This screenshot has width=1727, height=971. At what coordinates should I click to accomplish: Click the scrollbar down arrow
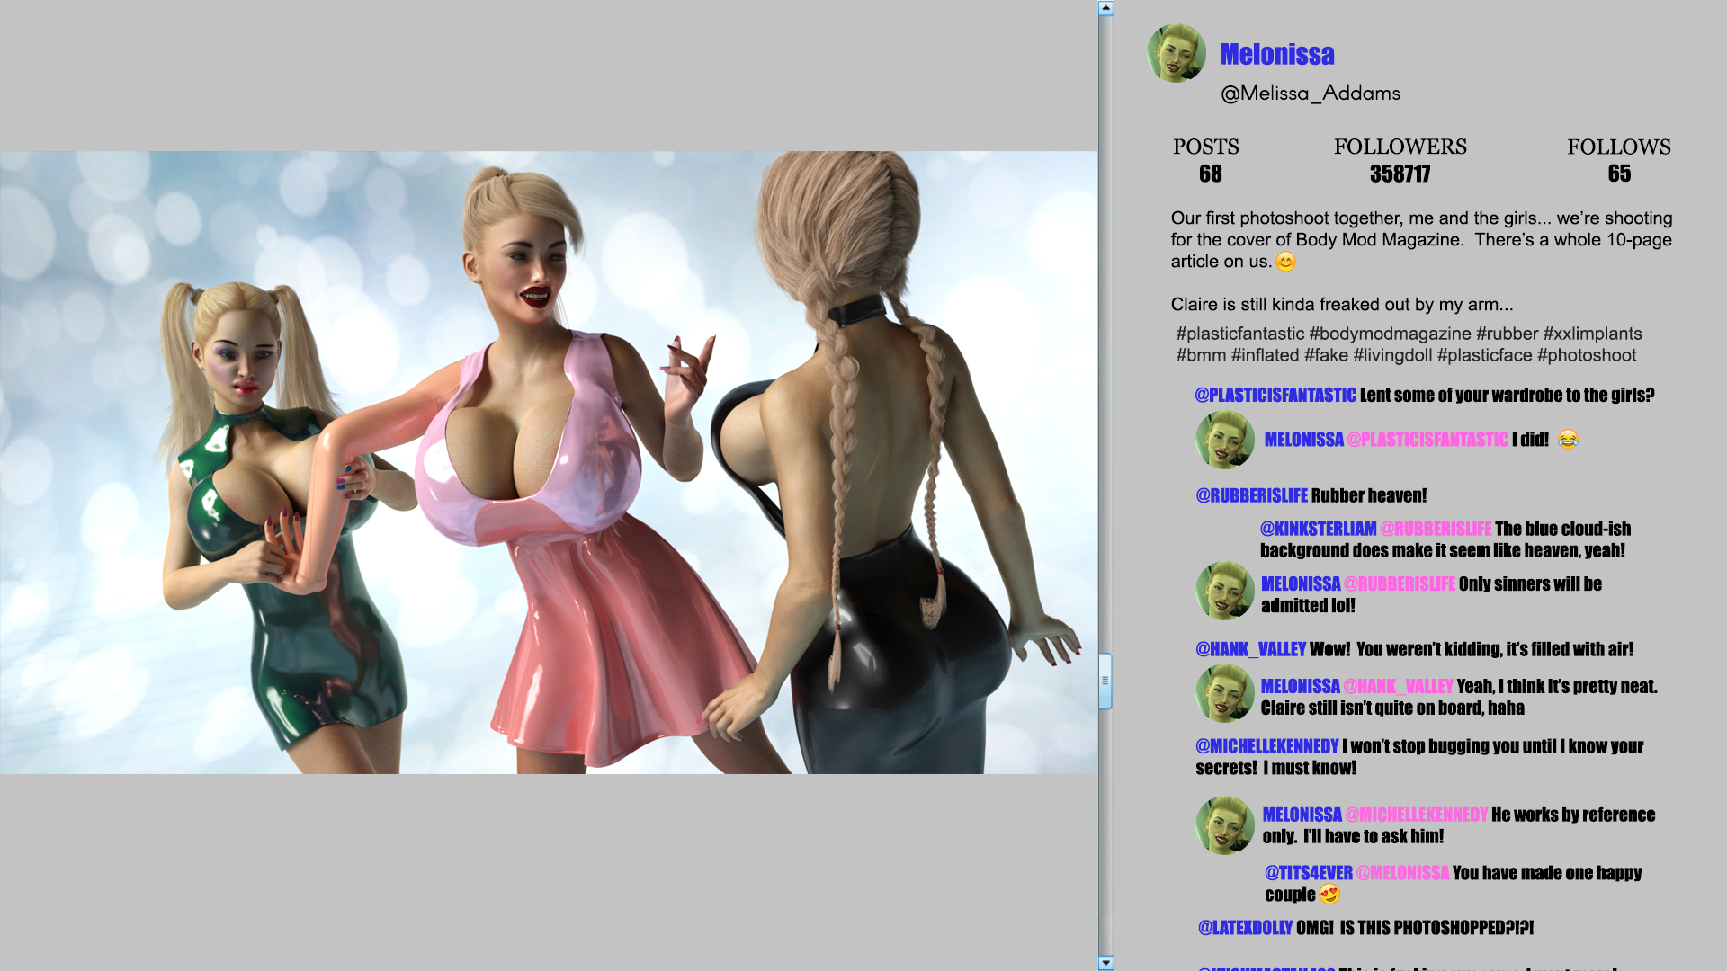click(x=1106, y=963)
